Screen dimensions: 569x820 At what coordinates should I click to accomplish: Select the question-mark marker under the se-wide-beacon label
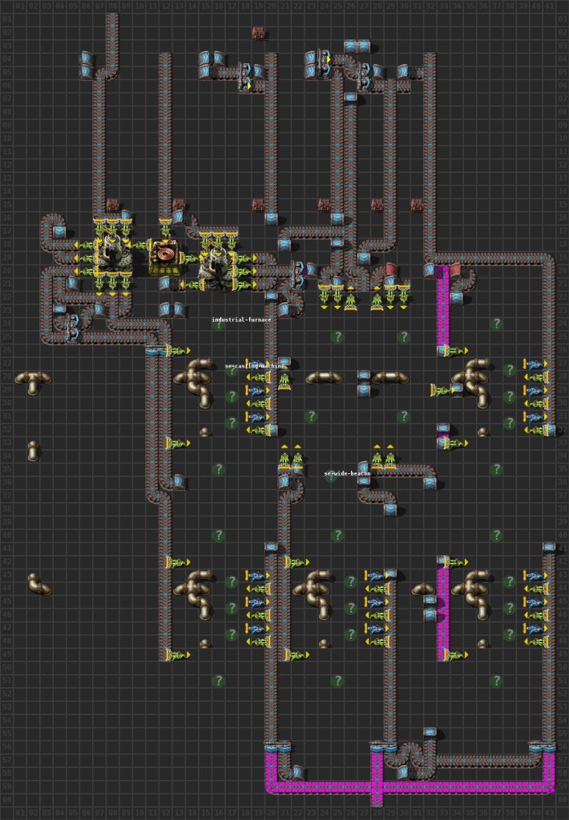(331, 478)
